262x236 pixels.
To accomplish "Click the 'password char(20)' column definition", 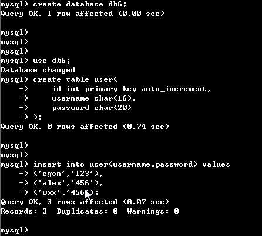I will click(92, 108).
